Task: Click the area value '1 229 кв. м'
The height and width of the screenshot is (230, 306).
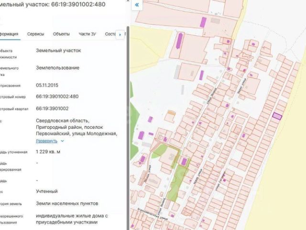Action: coord(48,152)
